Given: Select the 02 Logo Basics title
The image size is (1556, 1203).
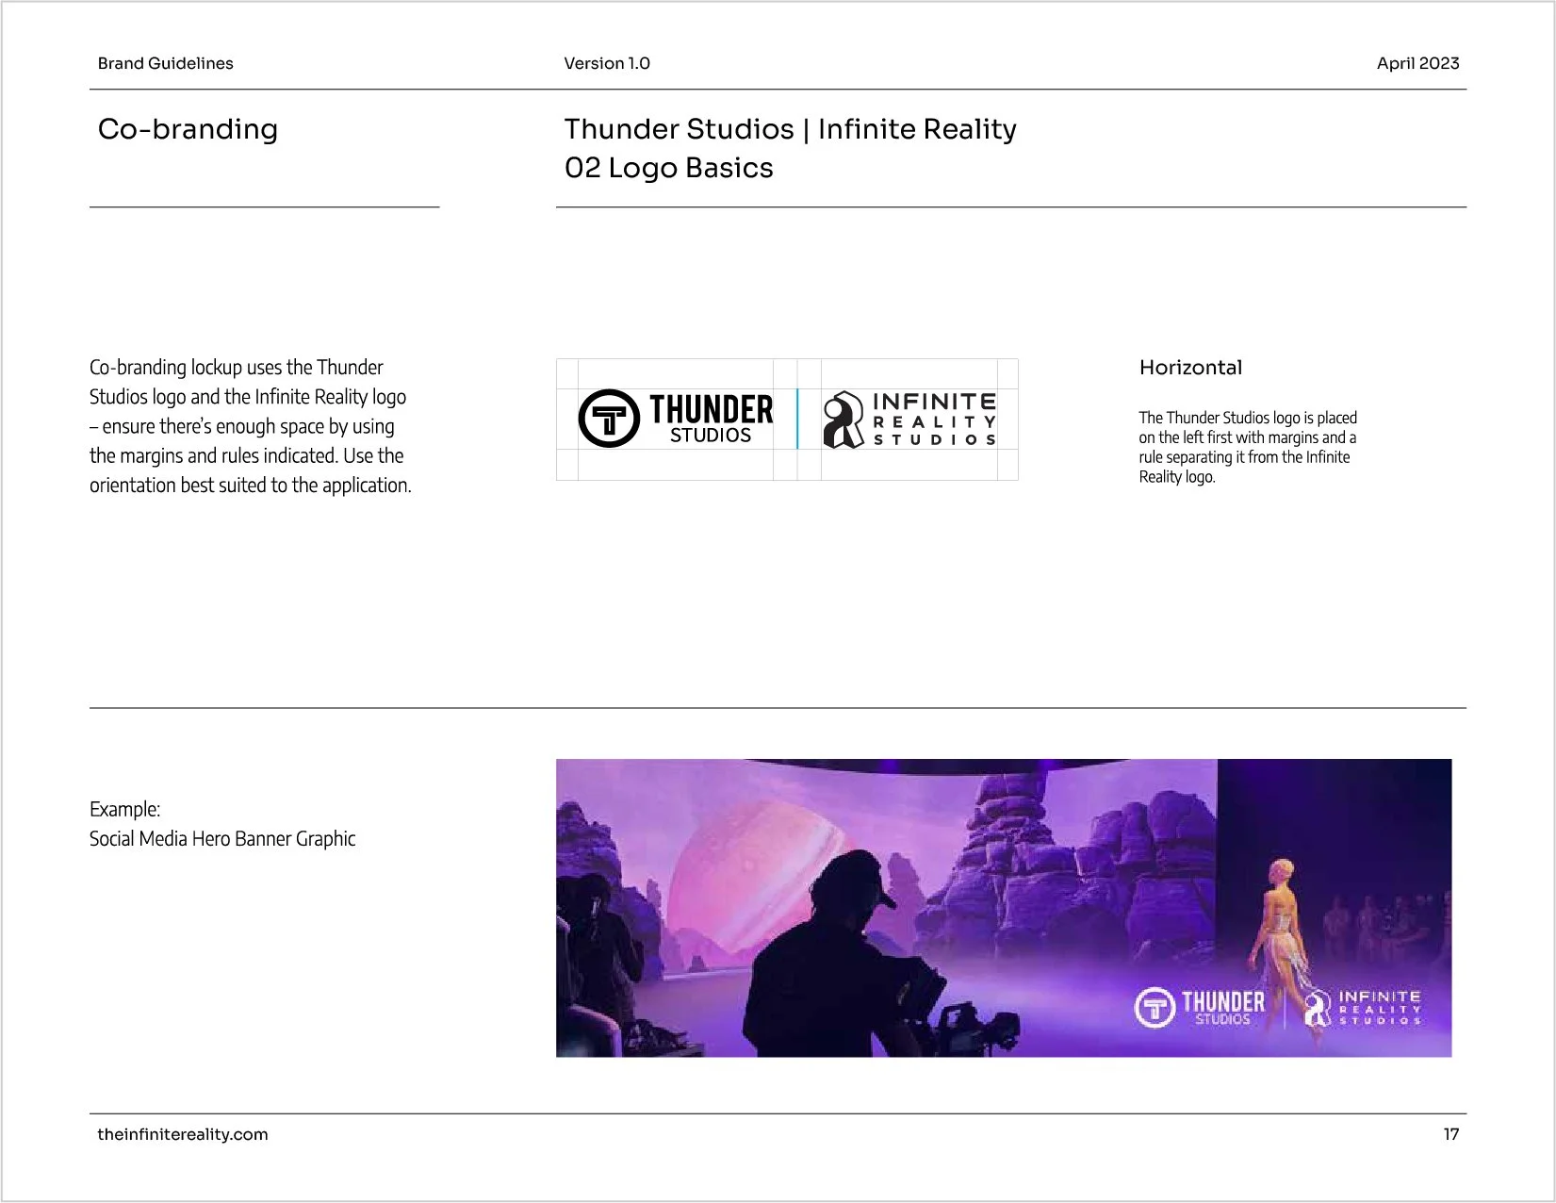Looking at the screenshot, I should 668,168.
